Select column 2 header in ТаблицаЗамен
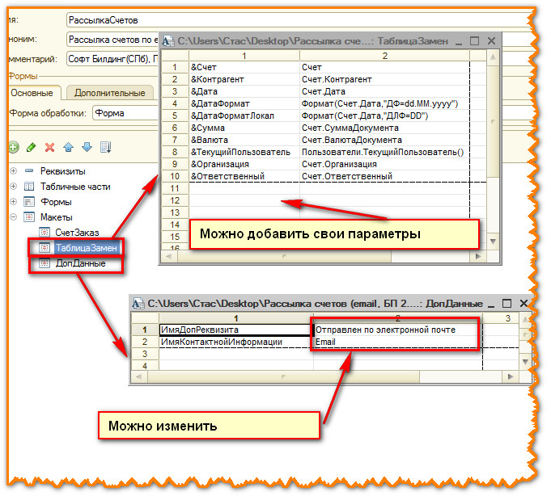 387,57
